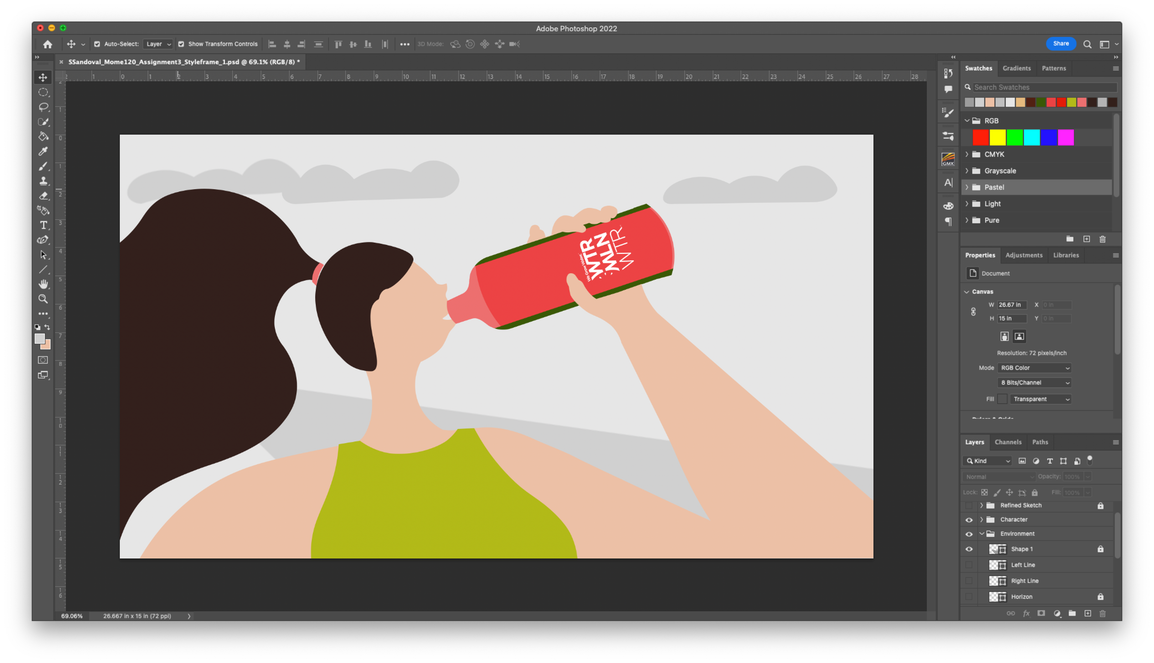
Task: Expand the Character layer group
Action: pos(982,520)
